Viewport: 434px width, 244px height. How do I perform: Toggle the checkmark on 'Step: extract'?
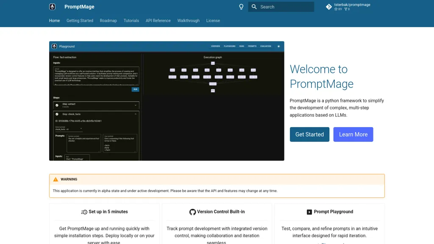[57, 105]
